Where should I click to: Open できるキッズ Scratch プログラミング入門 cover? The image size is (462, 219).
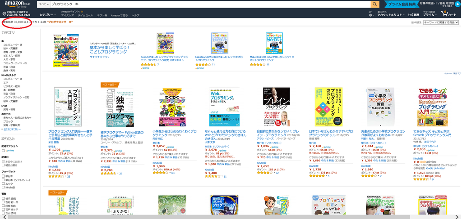pyautogui.click(x=433, y=107)
